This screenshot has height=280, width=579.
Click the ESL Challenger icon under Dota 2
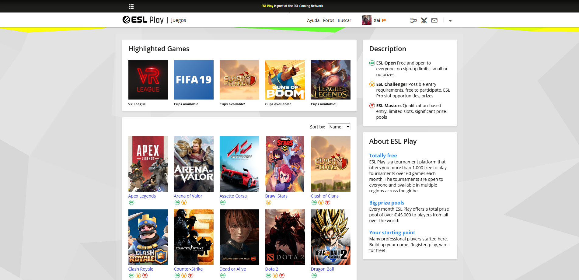[275, 275]
